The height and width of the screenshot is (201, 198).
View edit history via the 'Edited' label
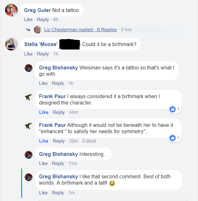coord(89,141)
